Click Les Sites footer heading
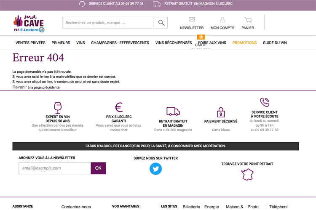Viewport: 316px width, 210px height. pos(169,206)
